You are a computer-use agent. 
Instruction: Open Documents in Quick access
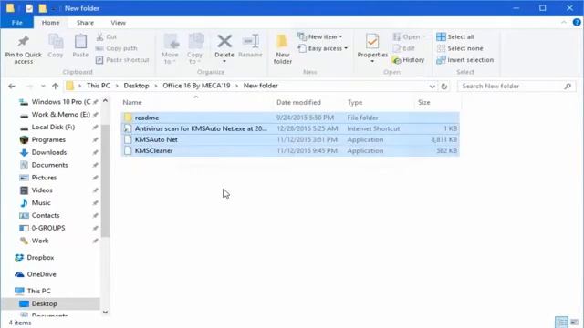[44, 165]
